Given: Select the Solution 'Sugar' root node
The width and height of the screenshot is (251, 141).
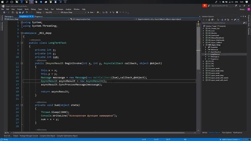Looking at the screenshot, I should point(216,26).
